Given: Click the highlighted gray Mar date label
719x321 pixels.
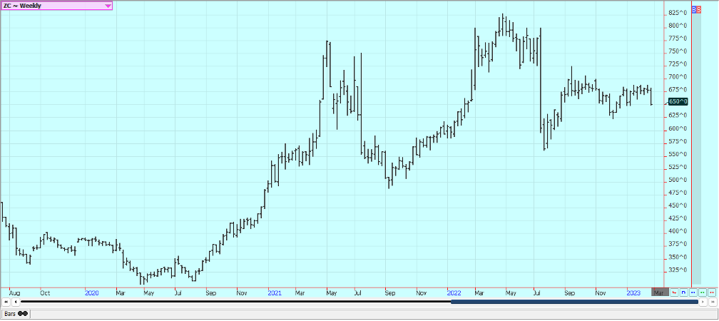Looking at the screenshot, I should coord(659,292).
